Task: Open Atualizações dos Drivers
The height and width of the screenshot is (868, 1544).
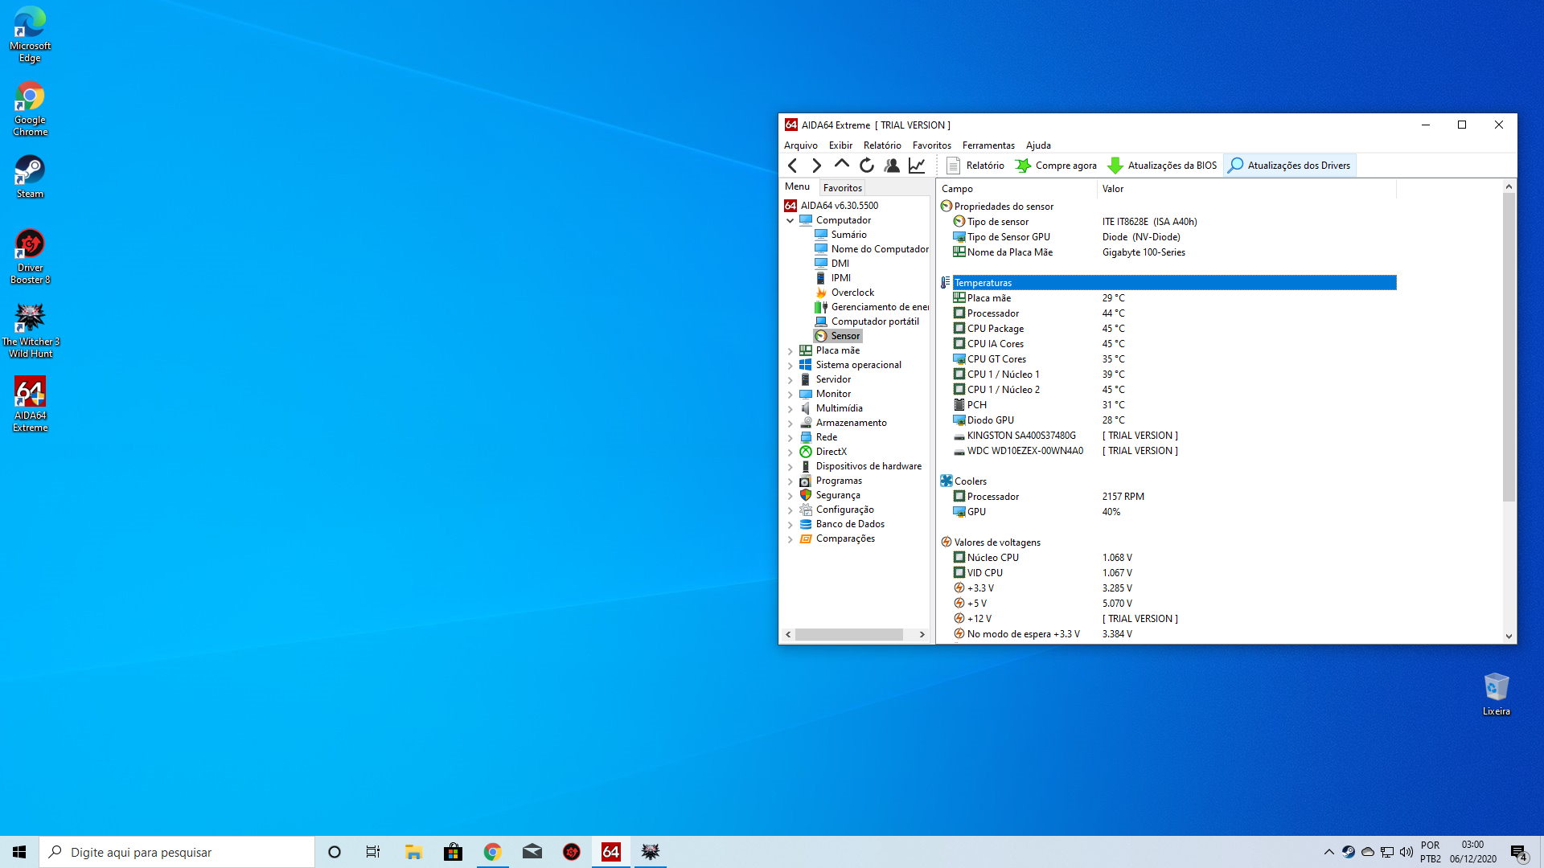Action: pos(1289,166)
